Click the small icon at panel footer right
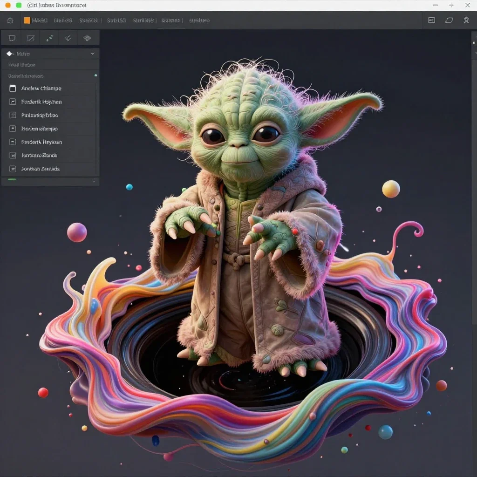Viewport: 477px width, 477px height. (94, 181)
